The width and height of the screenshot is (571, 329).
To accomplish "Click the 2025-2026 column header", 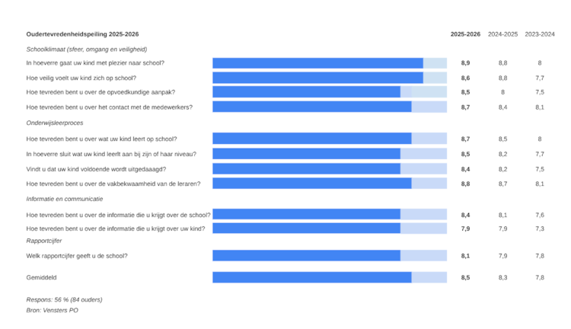I will [465, 34].
